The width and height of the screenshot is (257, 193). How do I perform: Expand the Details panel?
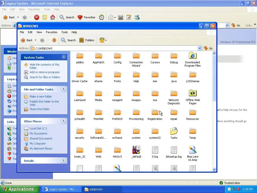tap(64, 160)
